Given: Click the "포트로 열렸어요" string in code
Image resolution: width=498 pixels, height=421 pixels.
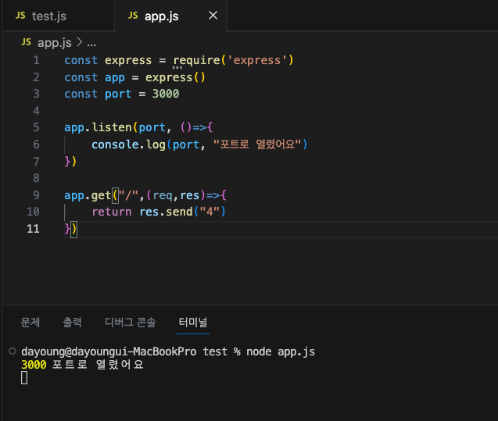Looking at the screenshot, I should [257, 144].
